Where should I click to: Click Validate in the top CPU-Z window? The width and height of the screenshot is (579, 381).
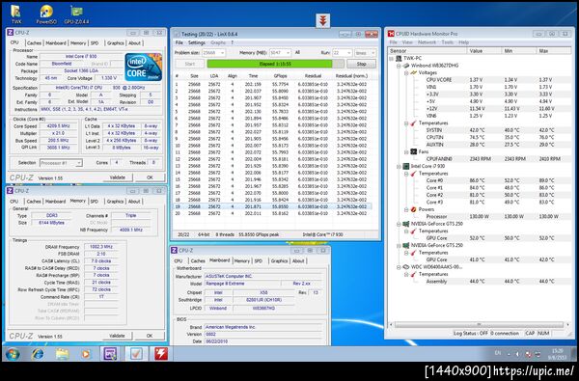tap(118, 177)
